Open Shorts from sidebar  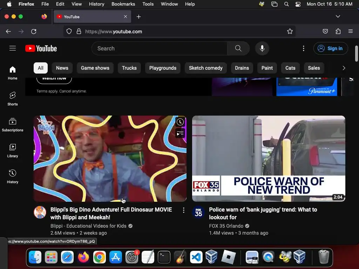(x=13, y=99)
